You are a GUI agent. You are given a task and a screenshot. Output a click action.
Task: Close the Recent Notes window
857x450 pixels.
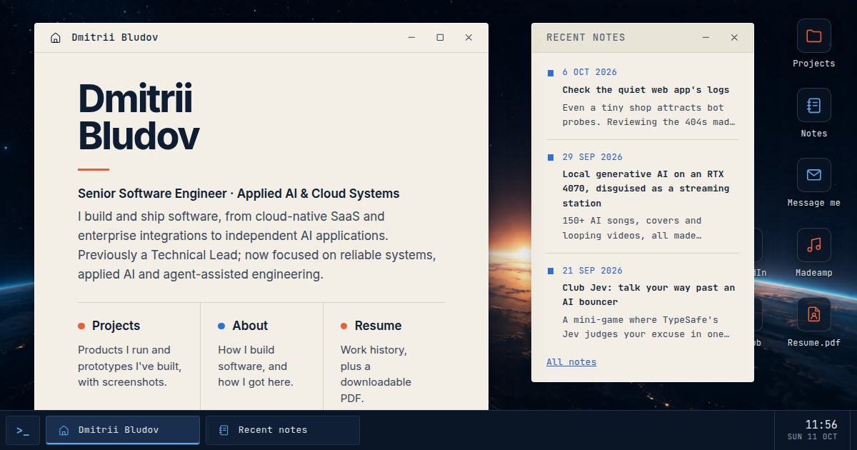pos(734,38)
